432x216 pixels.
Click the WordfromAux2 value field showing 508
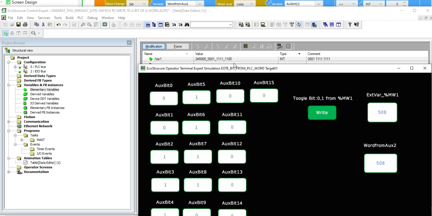[x=381, y=163]
